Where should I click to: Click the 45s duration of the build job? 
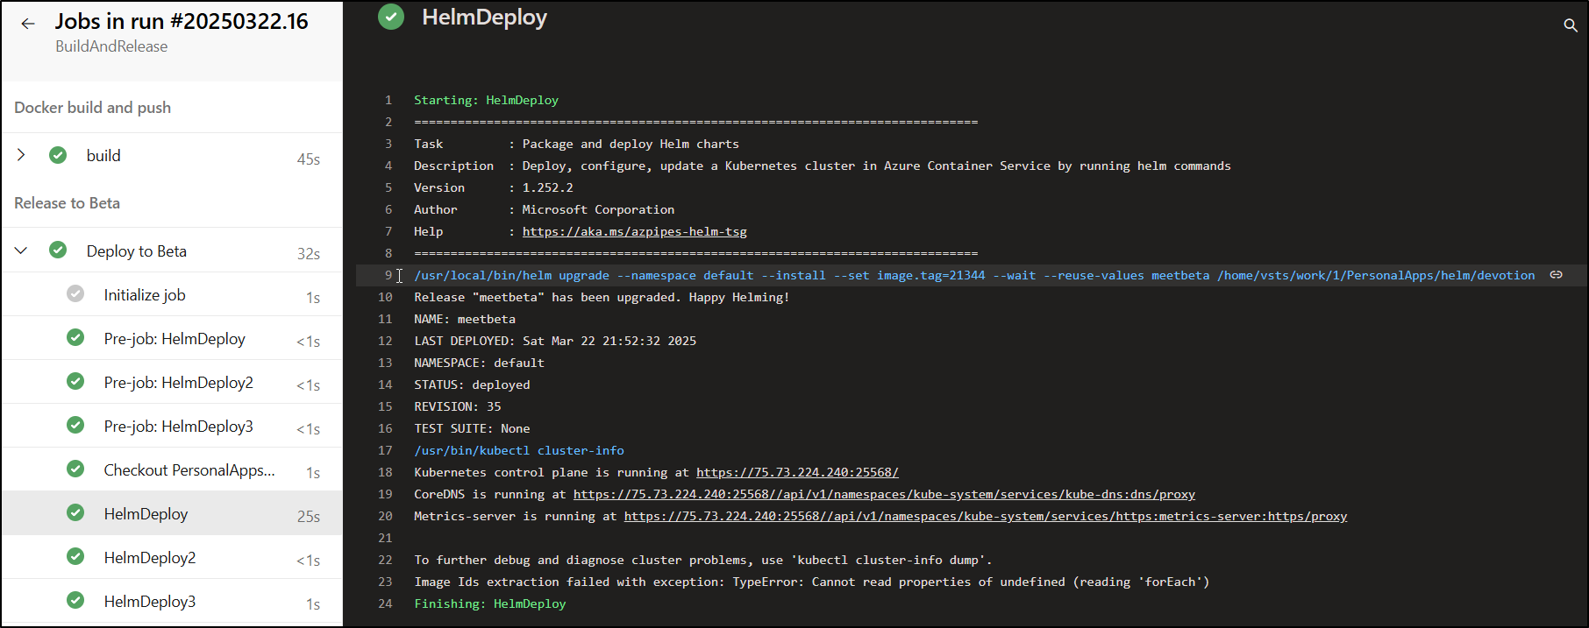[309, 159]
